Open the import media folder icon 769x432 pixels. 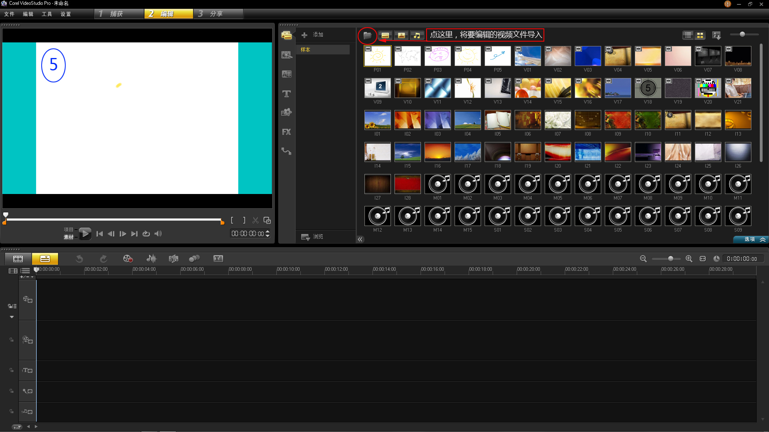click(367, 36)
